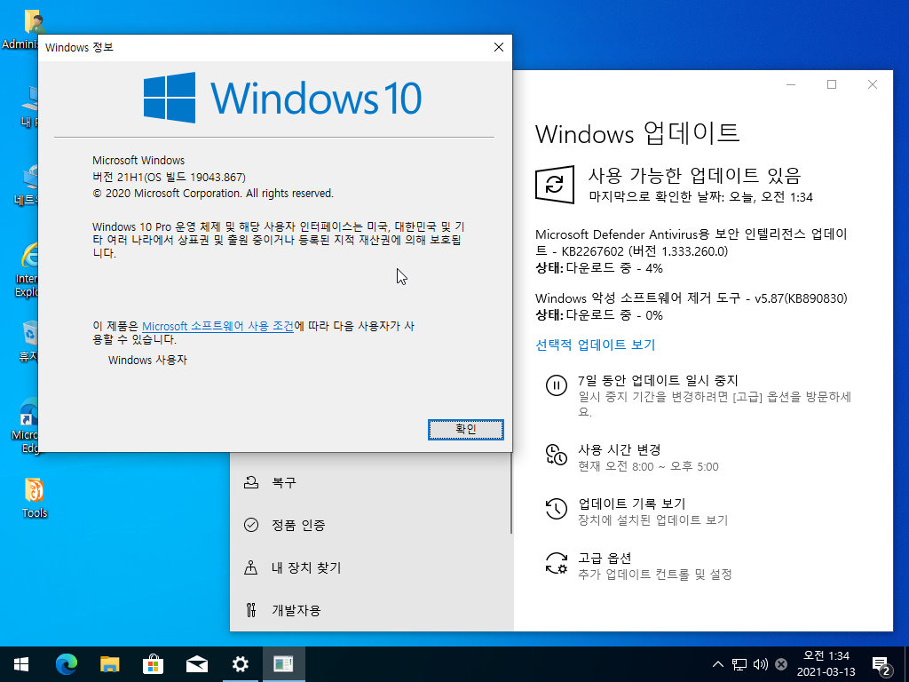Click the update refresh icon
The width and height of the screenshot is (909, 682).
point(554,185)
